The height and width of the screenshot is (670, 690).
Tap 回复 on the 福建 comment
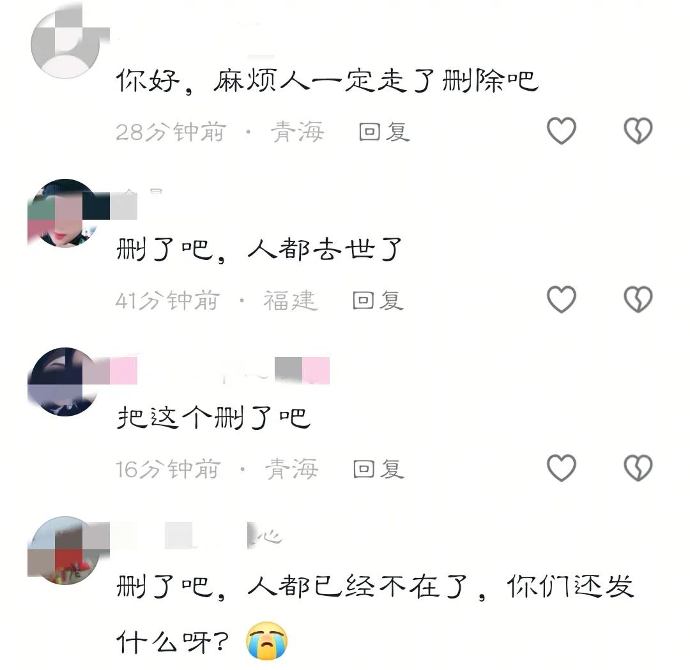(378, 301)
